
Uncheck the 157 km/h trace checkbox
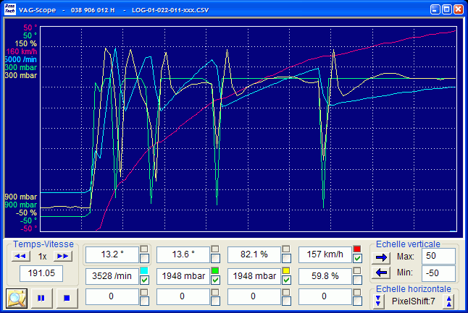(x=357, y=259)
